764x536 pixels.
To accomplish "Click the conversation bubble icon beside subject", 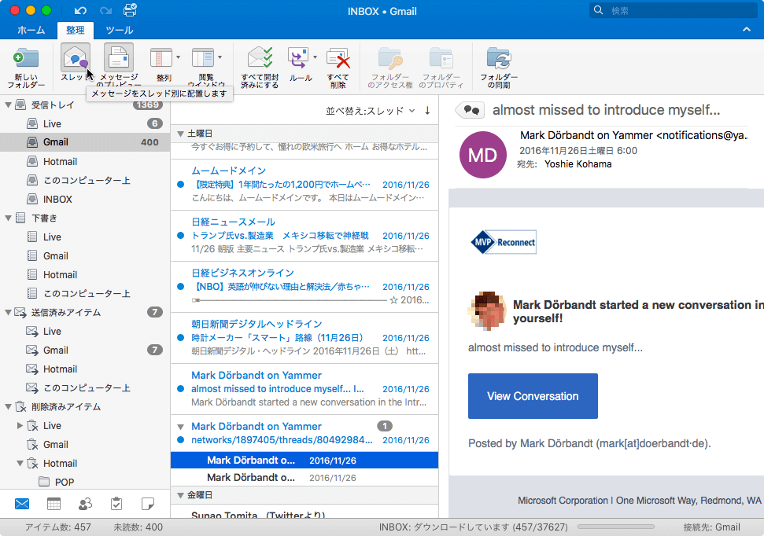I will point(471,110).
